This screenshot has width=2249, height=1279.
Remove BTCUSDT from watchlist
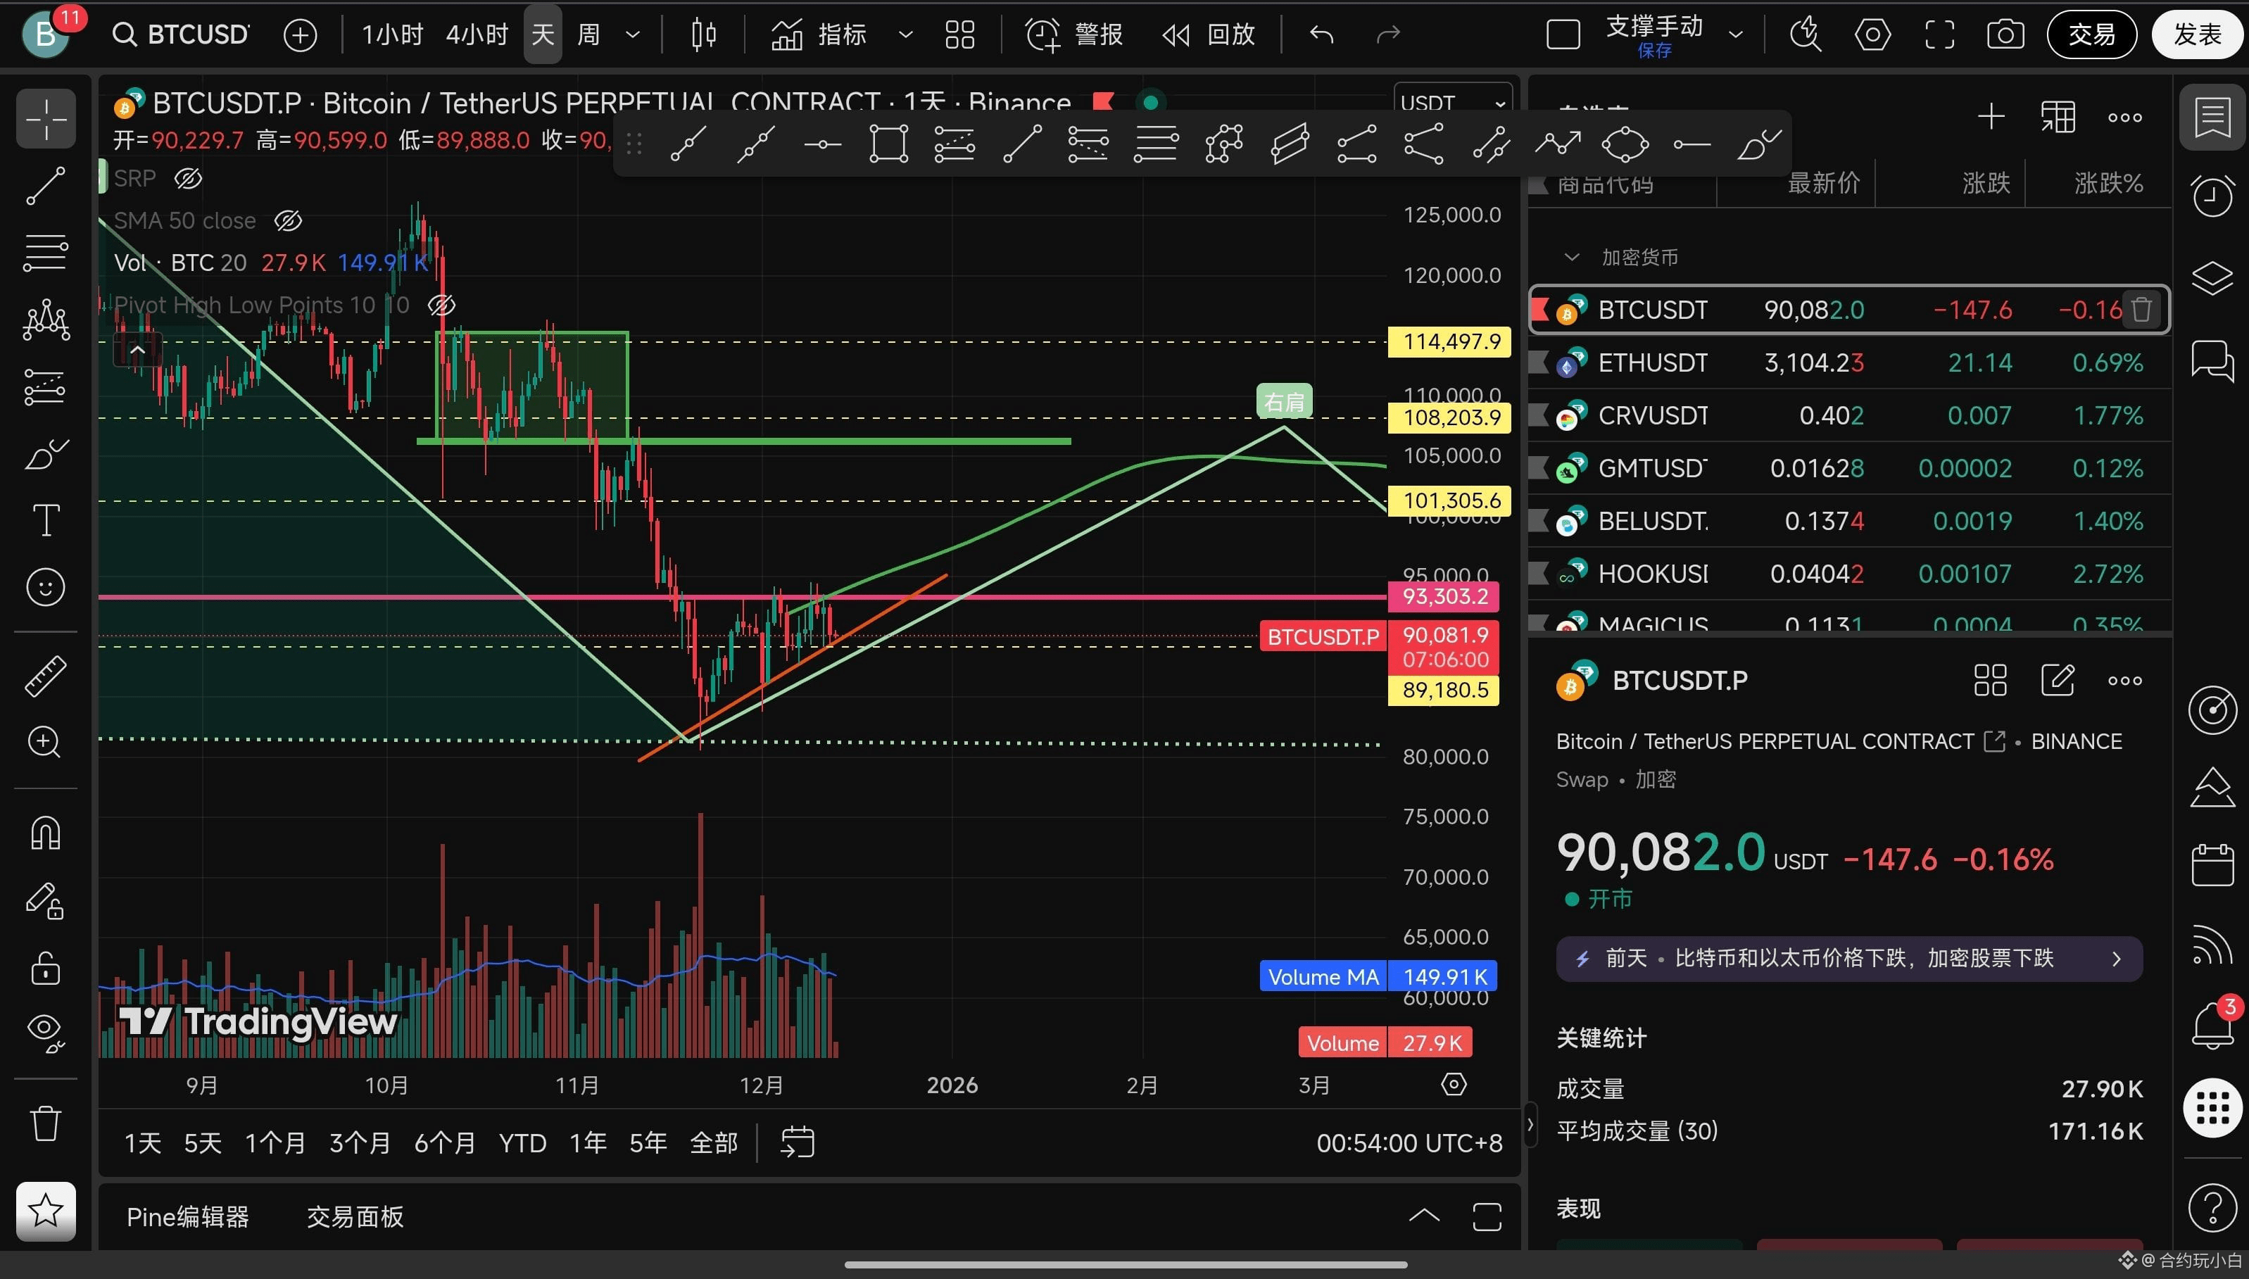[x=2141, y=310]
